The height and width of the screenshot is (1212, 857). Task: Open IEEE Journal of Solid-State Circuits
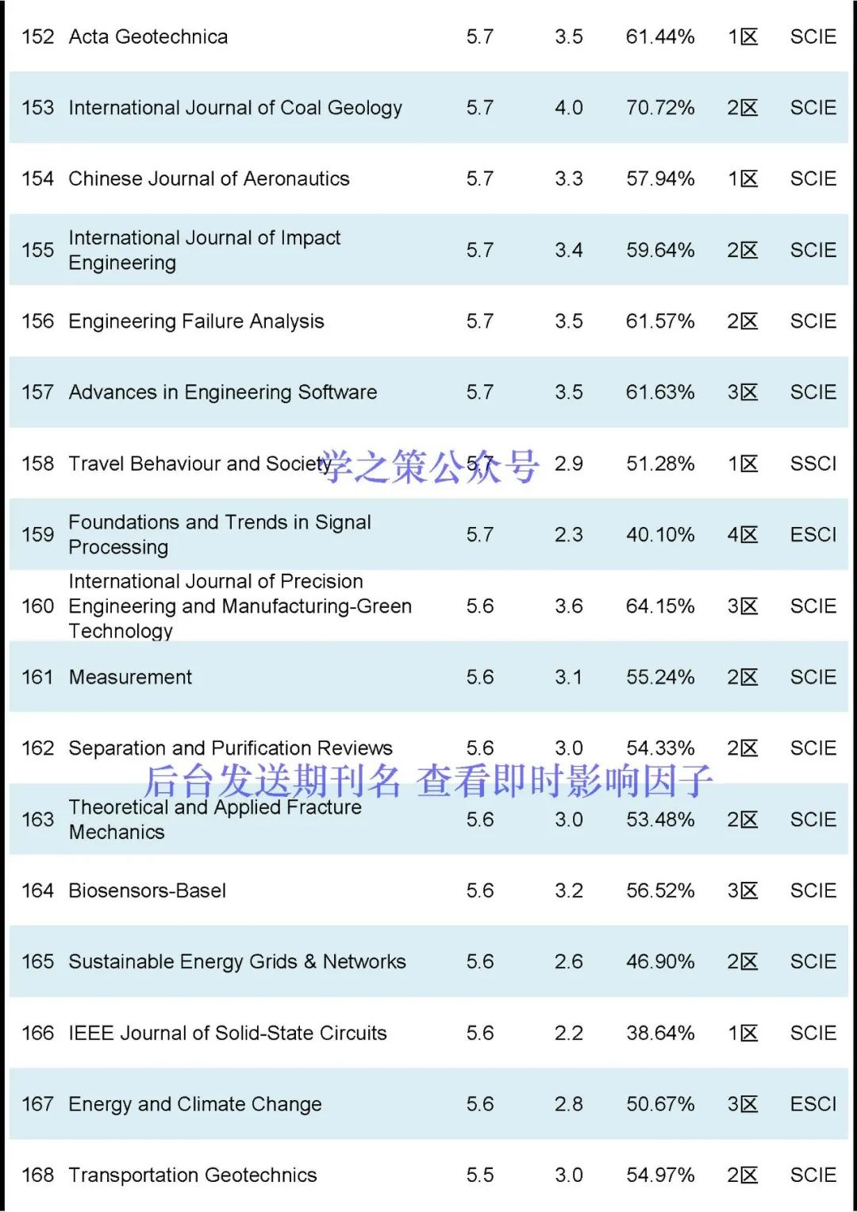pyautogui.click(x=227, y=1033)
